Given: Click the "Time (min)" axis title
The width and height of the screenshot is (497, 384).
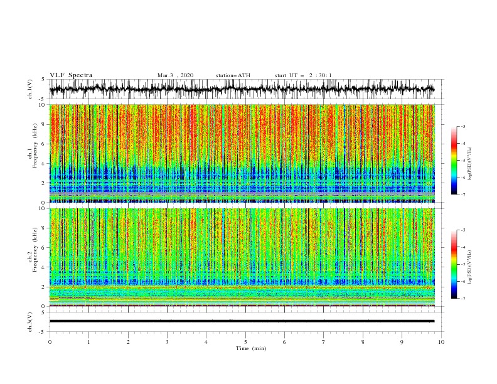Looking at the screenshot, I should [251, 348].
